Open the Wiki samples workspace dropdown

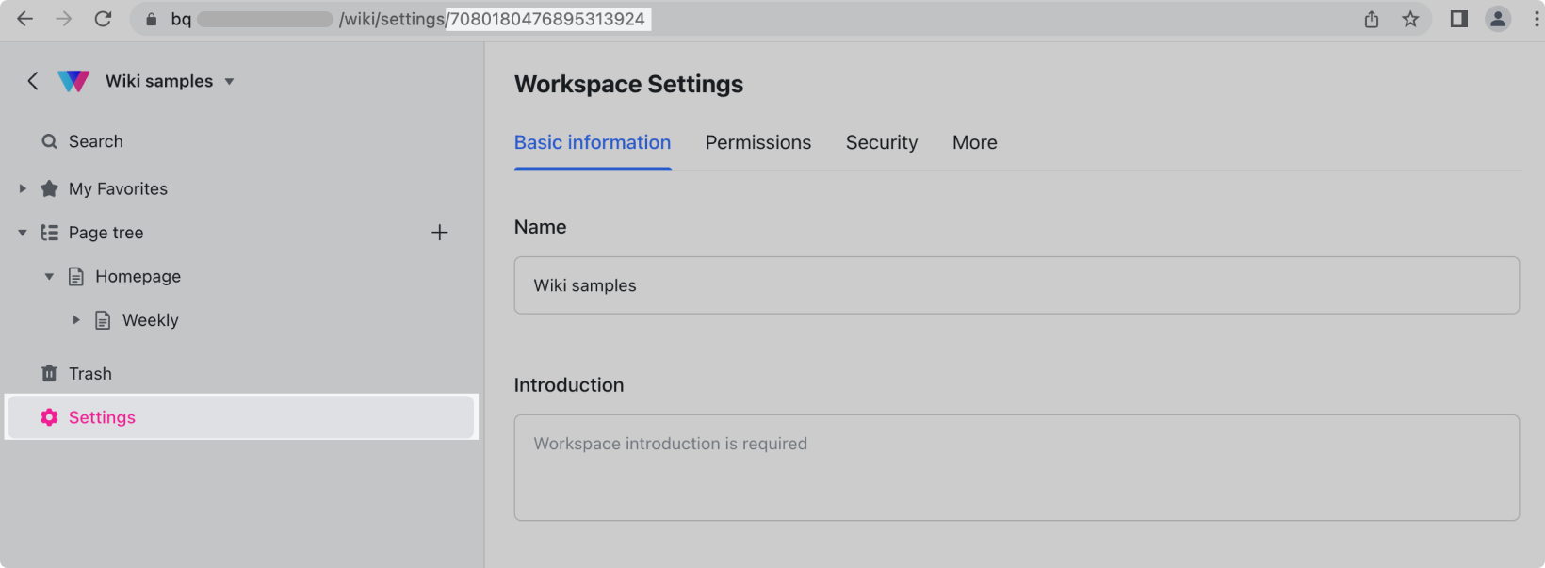tap(229, 82)
